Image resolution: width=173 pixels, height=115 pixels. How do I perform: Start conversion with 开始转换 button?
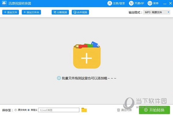pos(154,110)
